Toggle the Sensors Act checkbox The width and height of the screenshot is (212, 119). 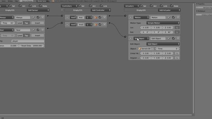pyautogui.click(x=20, y=6)
